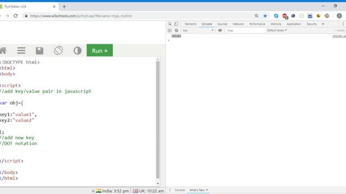Switch to the Memory tab

pos(276,24)
